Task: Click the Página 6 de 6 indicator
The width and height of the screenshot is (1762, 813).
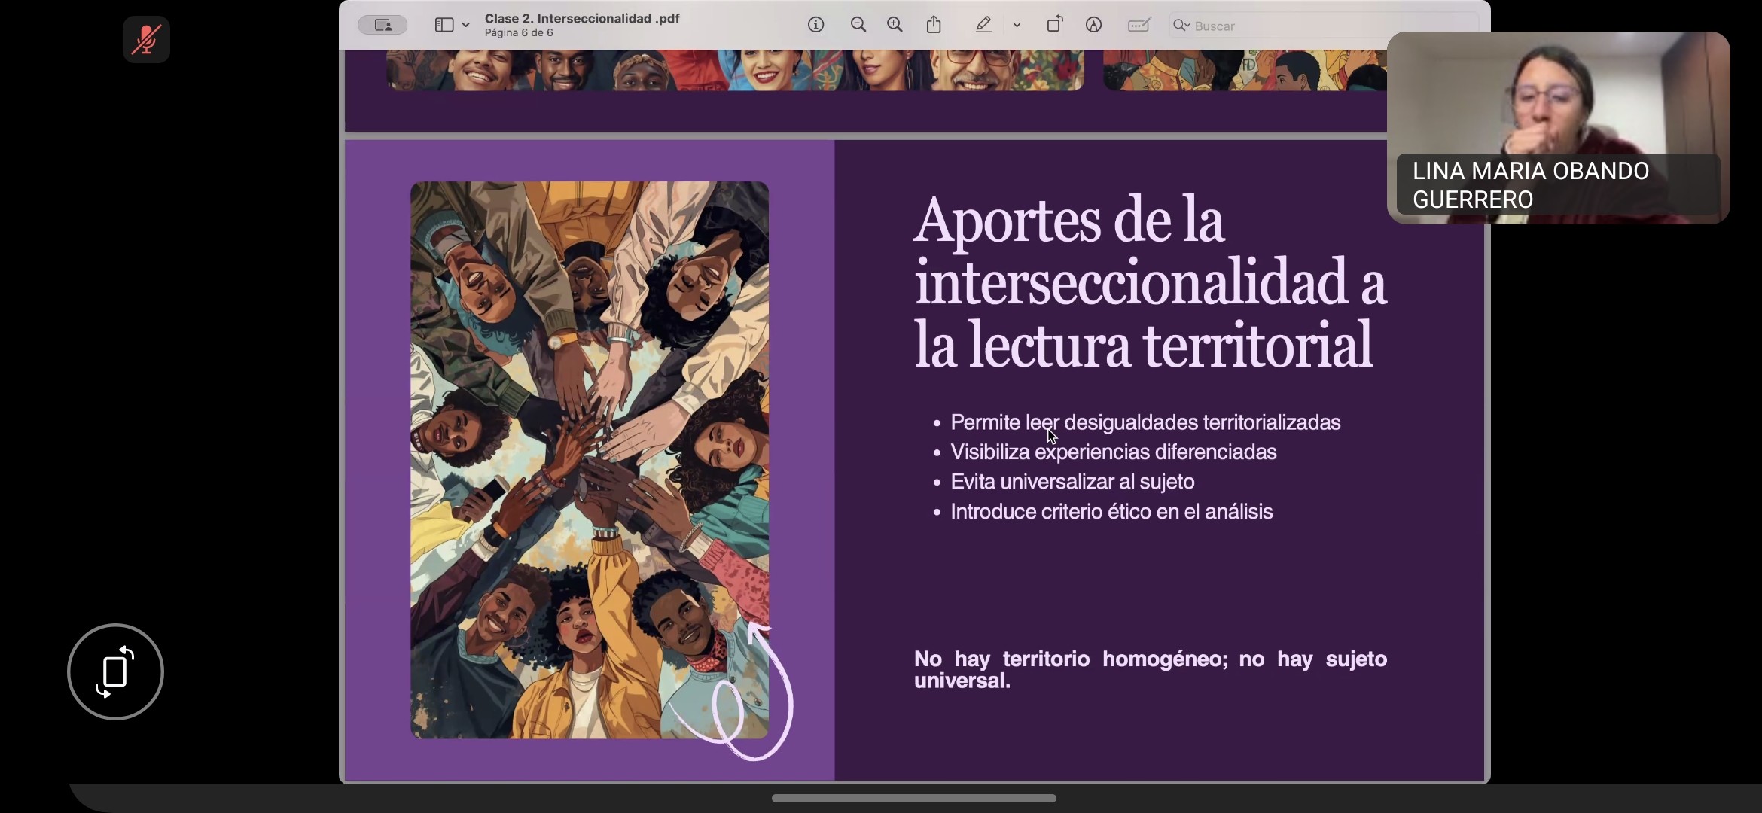Action: [518, 33]
